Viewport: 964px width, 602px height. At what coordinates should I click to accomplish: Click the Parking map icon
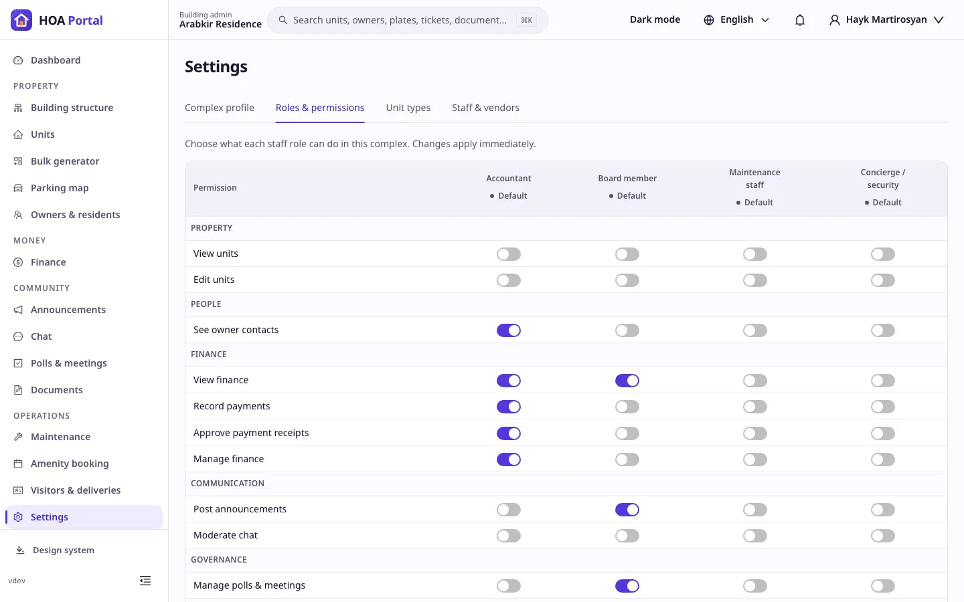[x=18, y=188]
